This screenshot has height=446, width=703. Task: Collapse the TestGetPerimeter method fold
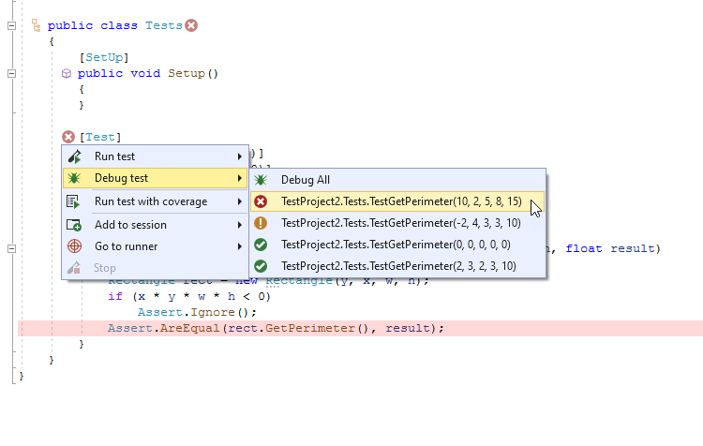(x=11, y=249)
